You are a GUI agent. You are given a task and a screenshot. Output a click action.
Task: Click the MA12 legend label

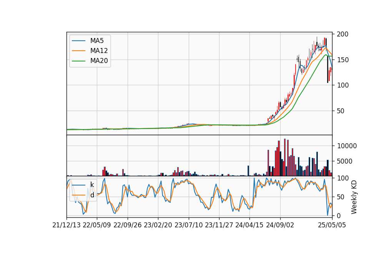pyautogui.click(x=99, y=51)
